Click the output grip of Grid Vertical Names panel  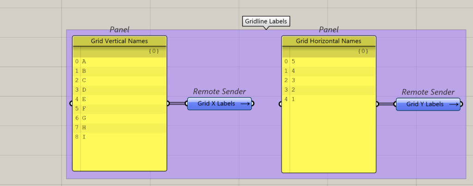click(167, 104)
